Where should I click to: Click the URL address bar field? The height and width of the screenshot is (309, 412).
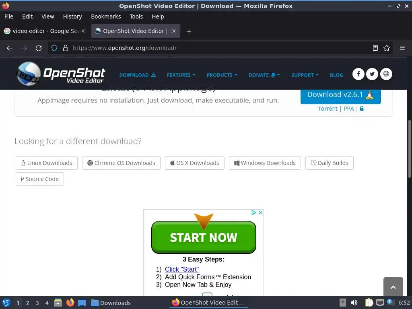220,48
